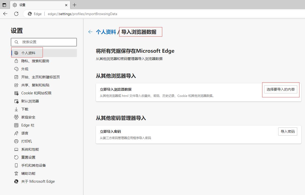Open the 打印机 printer settings icon
Viewport: 305px width, 195px height.
(x=16, y=141)
